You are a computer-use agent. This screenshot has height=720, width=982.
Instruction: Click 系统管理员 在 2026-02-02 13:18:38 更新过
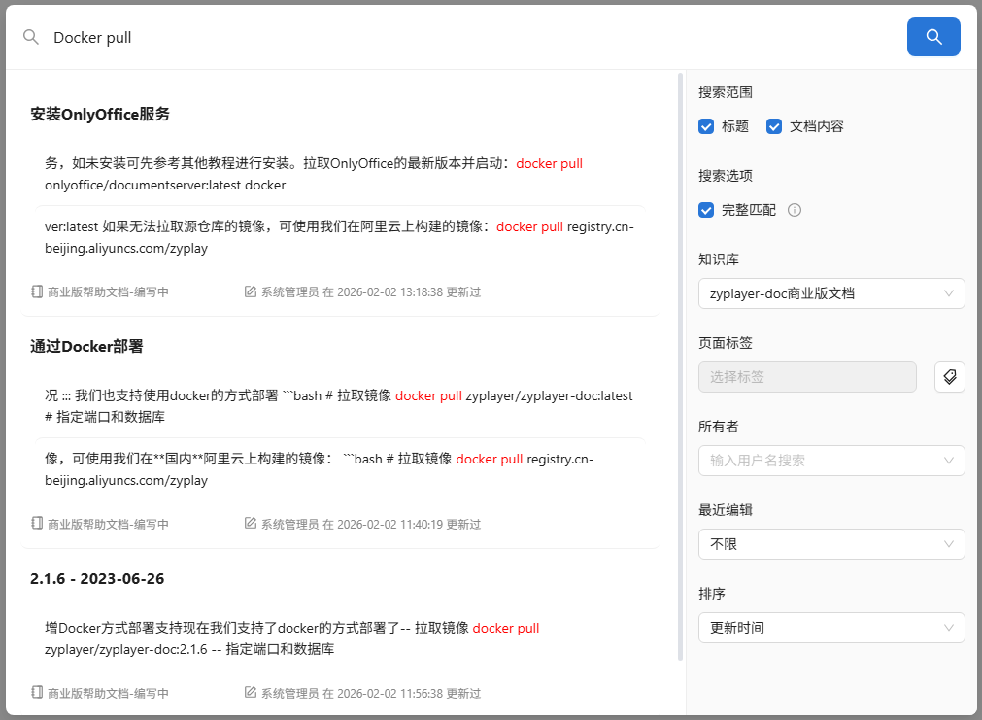(371, 292)
